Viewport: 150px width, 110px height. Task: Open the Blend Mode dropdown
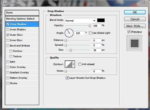81,21
